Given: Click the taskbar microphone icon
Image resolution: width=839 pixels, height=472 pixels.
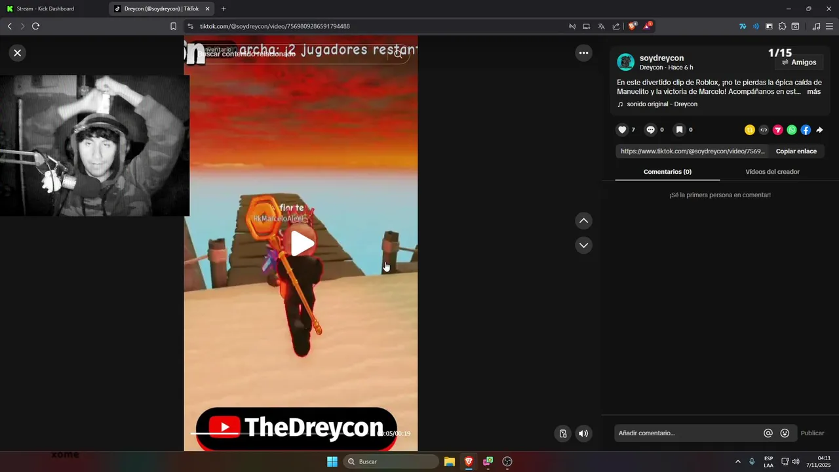Looking at the screenshot, I should click(x=752, y=462).
